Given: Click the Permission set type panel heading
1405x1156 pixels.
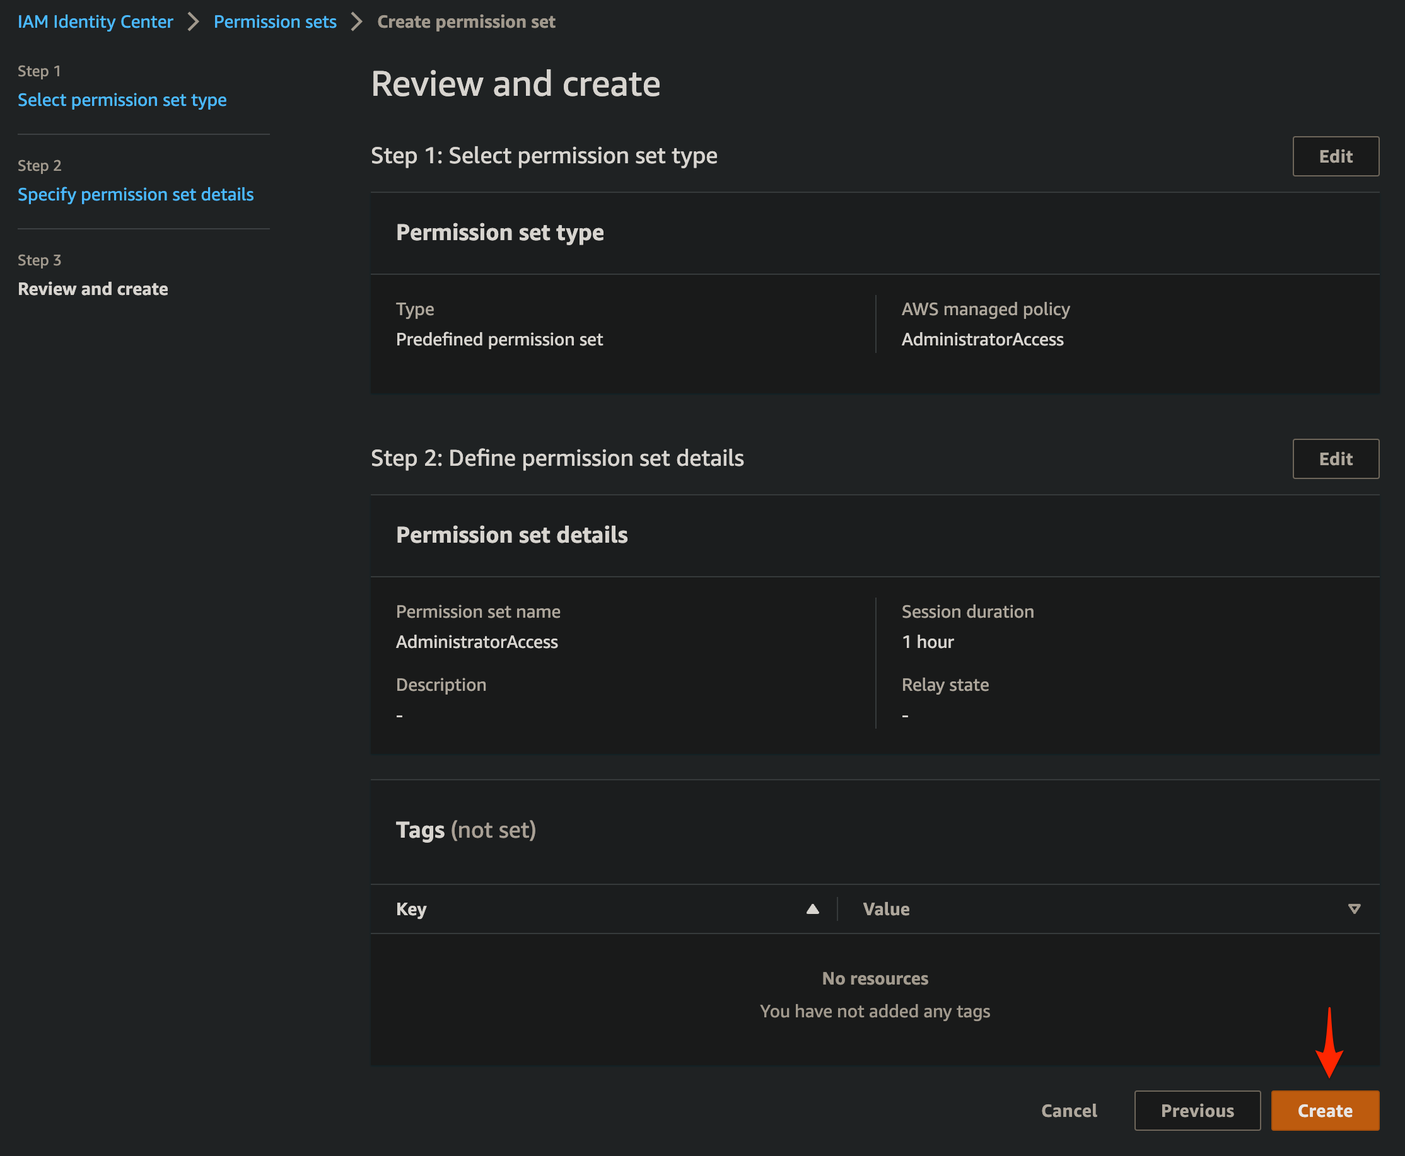Looking at the screenshot, I should click(499, 233).
